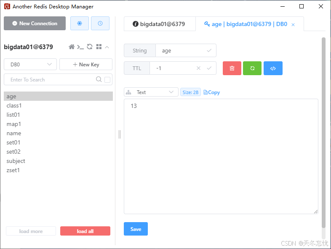The image size is (331, 249).
Task: Refresh key with green reload button
Action: 252,68
